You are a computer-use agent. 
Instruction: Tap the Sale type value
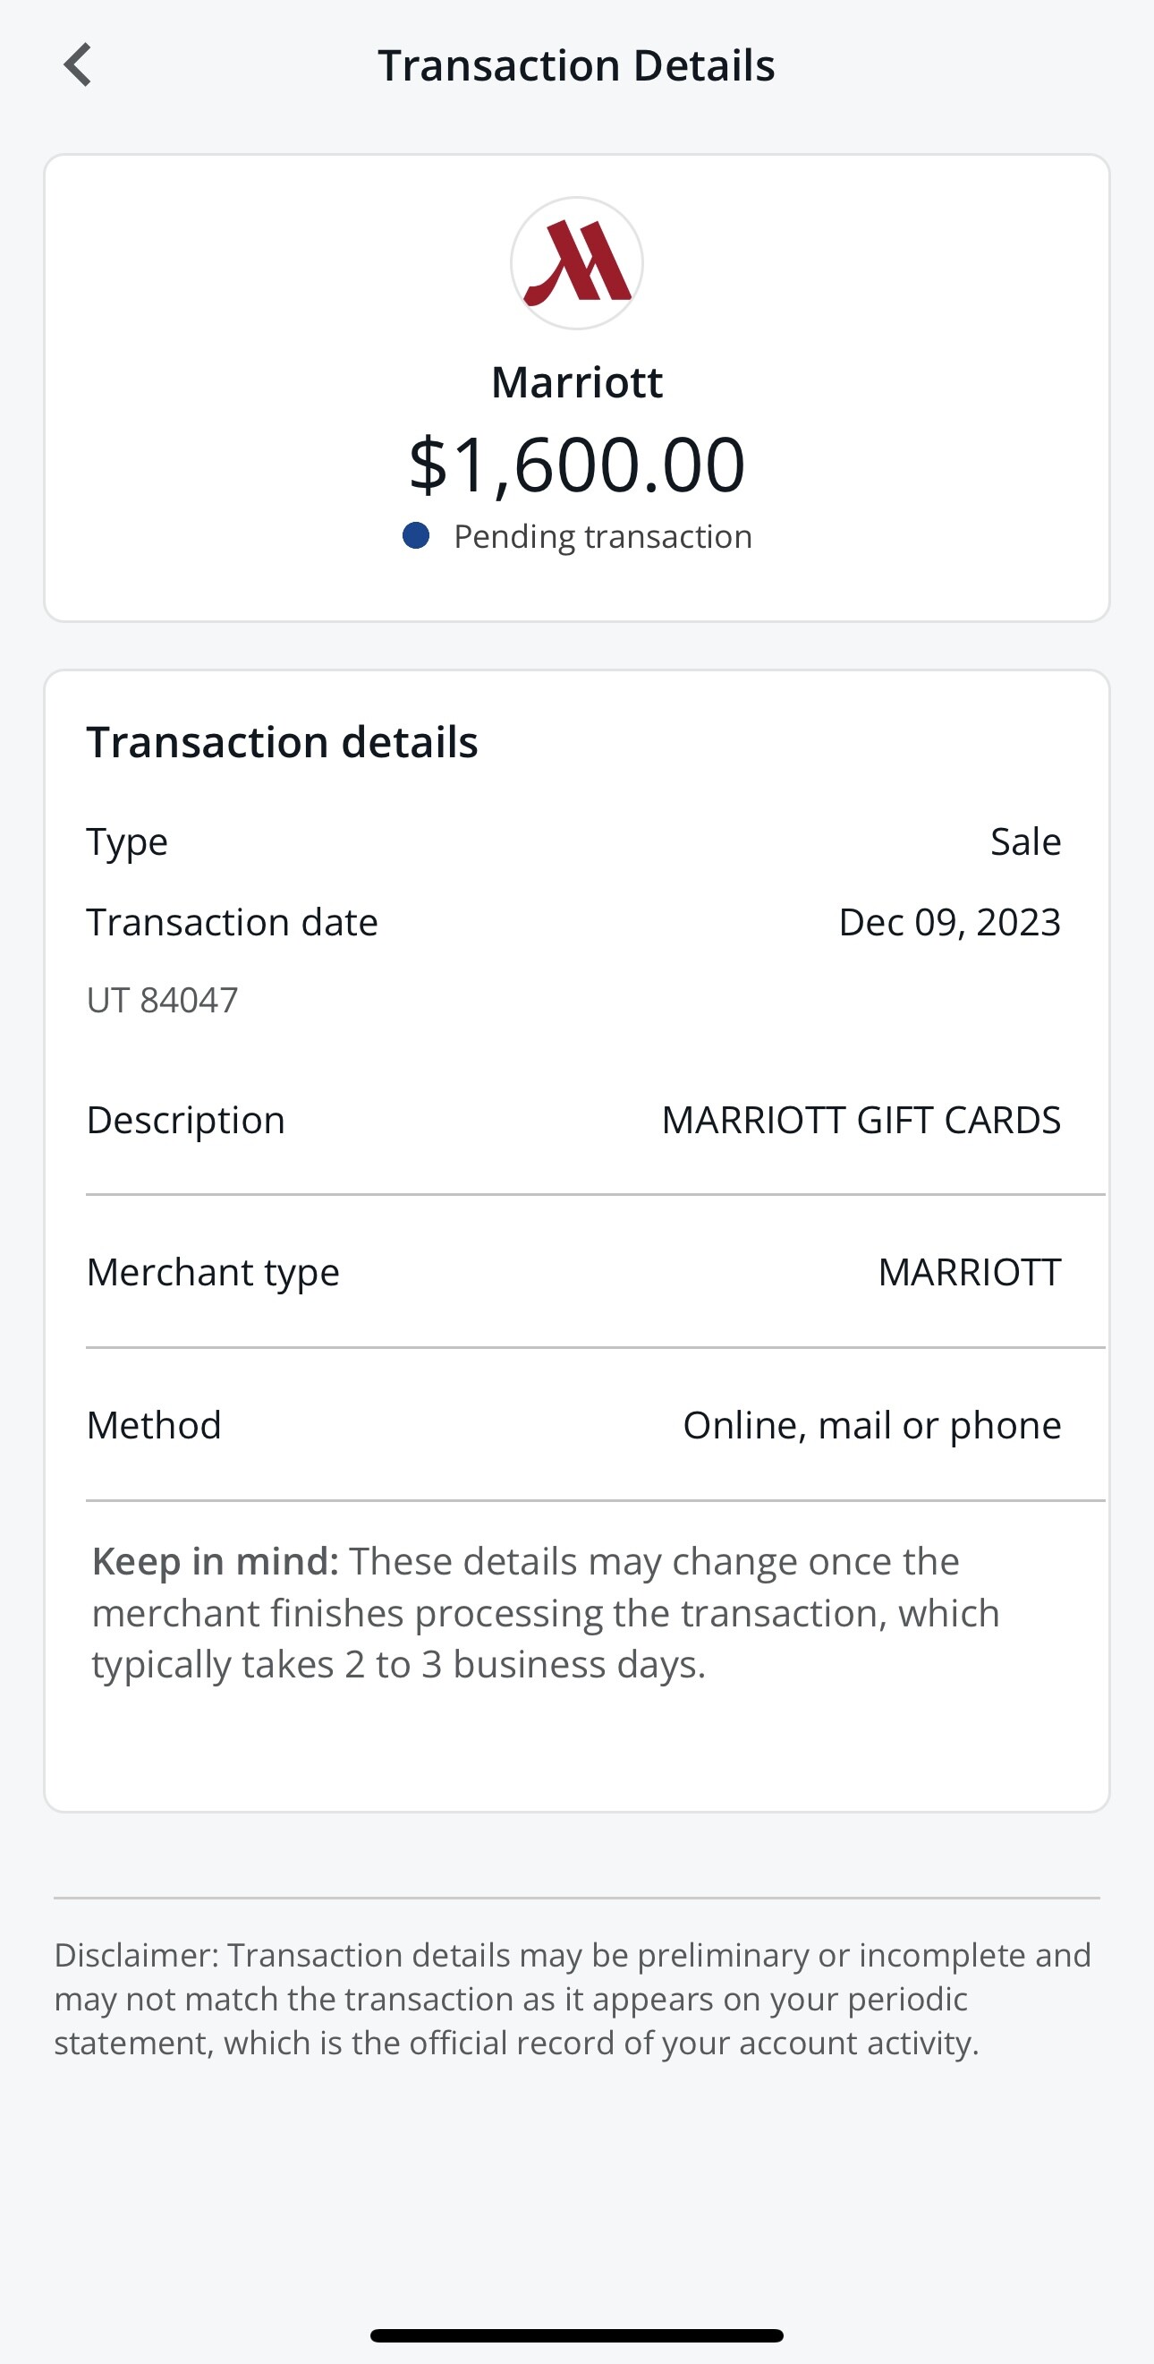click(x=1025, y=841)
